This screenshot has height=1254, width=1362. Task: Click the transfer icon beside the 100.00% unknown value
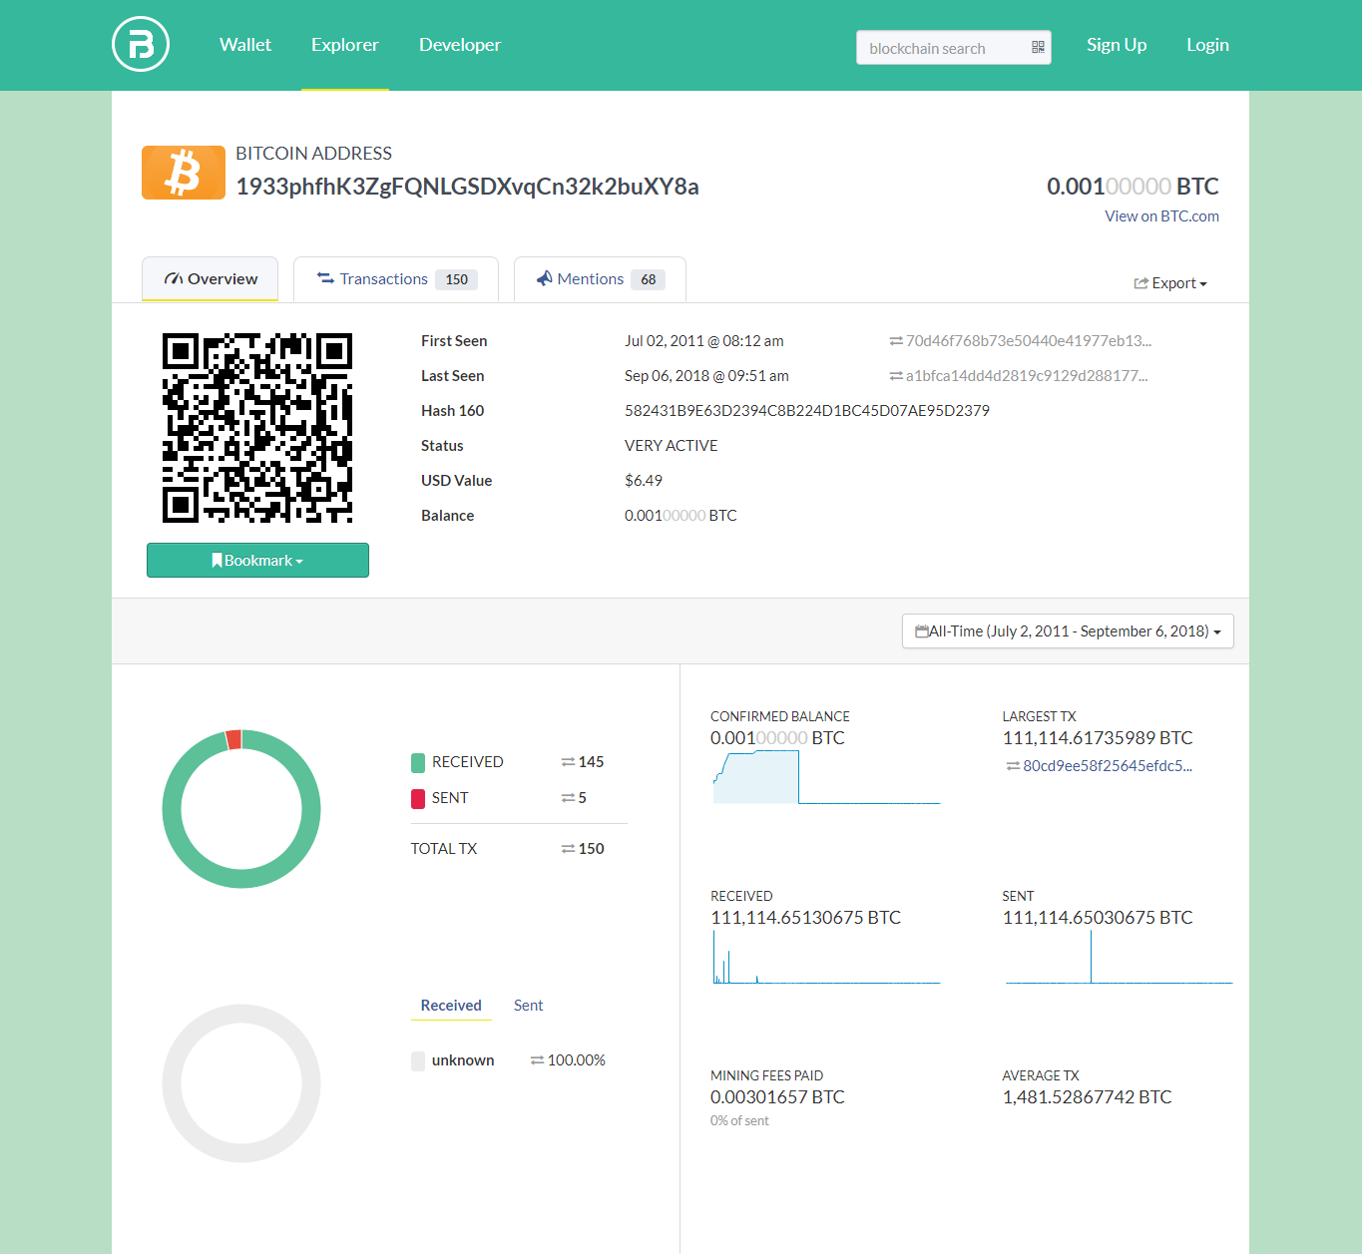pyautogui.click(x=537, y=1060)
